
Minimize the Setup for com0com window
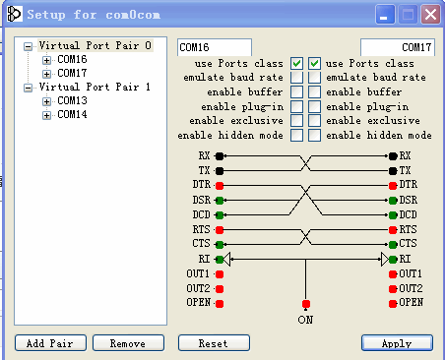[385, 14]
